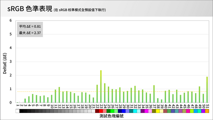Select the bar for patch 51
Screen dimensions: 213x120
pyautogui.click(x=207, y=90)
